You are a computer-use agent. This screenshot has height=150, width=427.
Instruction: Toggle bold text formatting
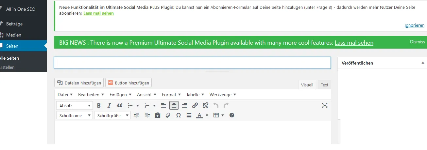[x=99, y=105]
